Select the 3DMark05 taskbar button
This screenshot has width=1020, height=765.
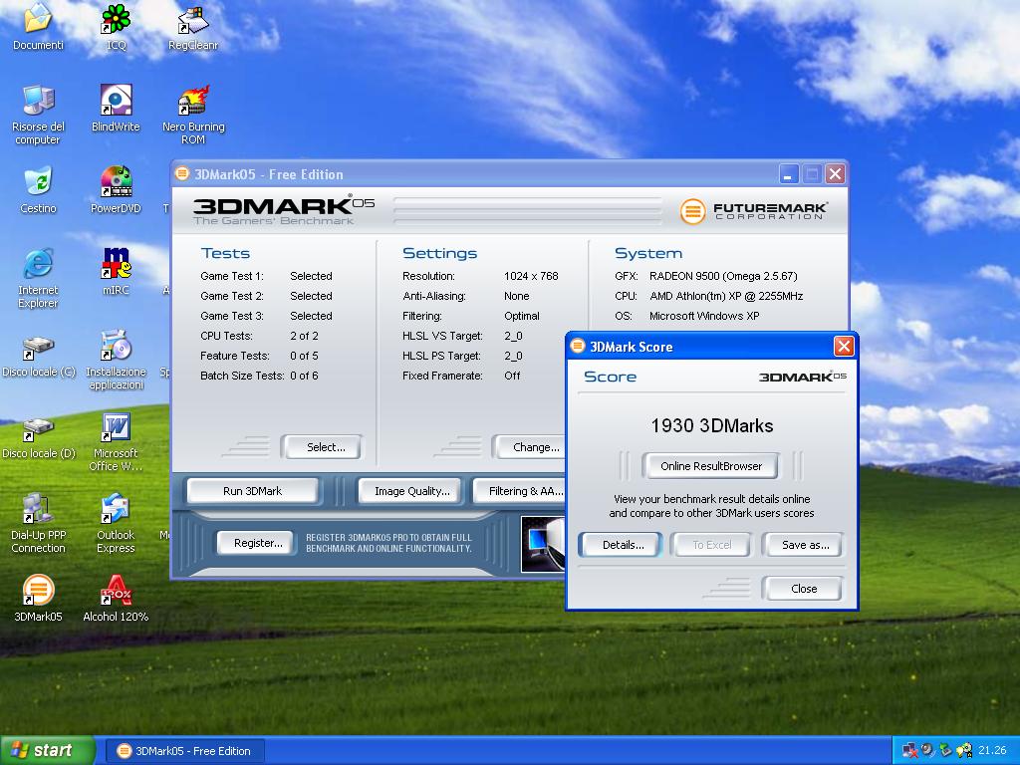(186, 751)
